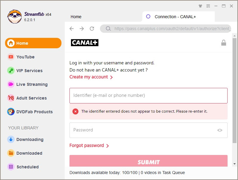The image size is (238, 180).
Task: Open the Downloading library icon
Action: 11,139
